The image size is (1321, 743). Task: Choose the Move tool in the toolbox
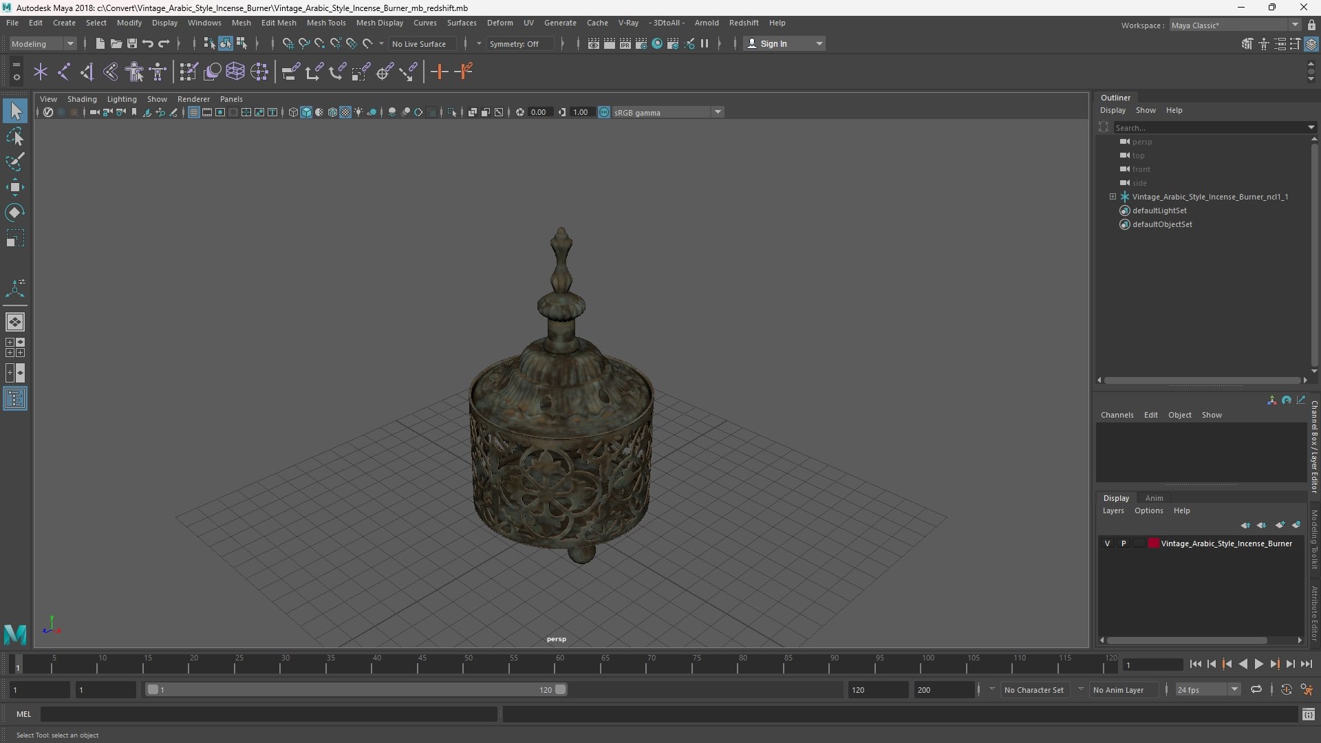(15, 187)
